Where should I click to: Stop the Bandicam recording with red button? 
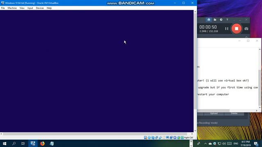(237, 29)
